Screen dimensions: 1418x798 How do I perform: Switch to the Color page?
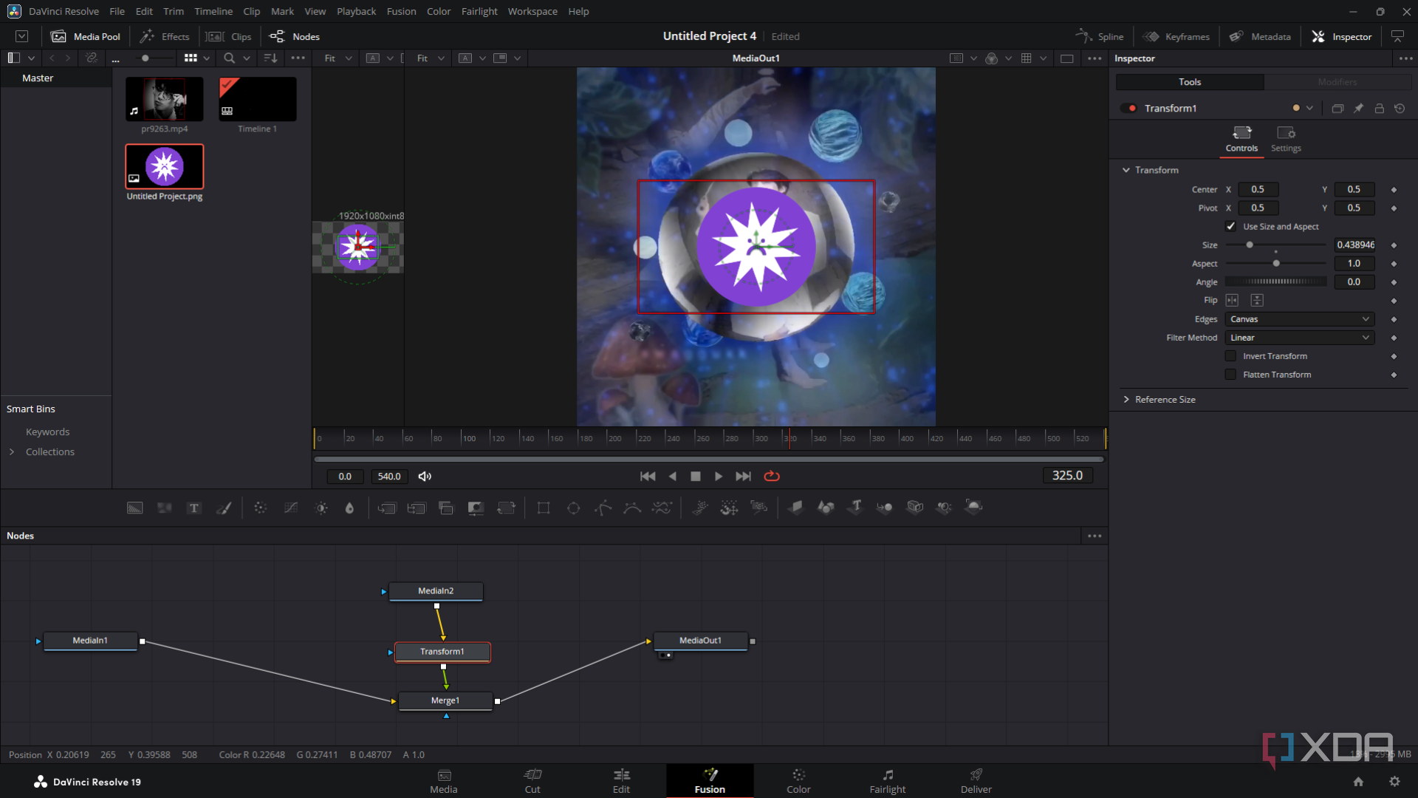point(798,781)
